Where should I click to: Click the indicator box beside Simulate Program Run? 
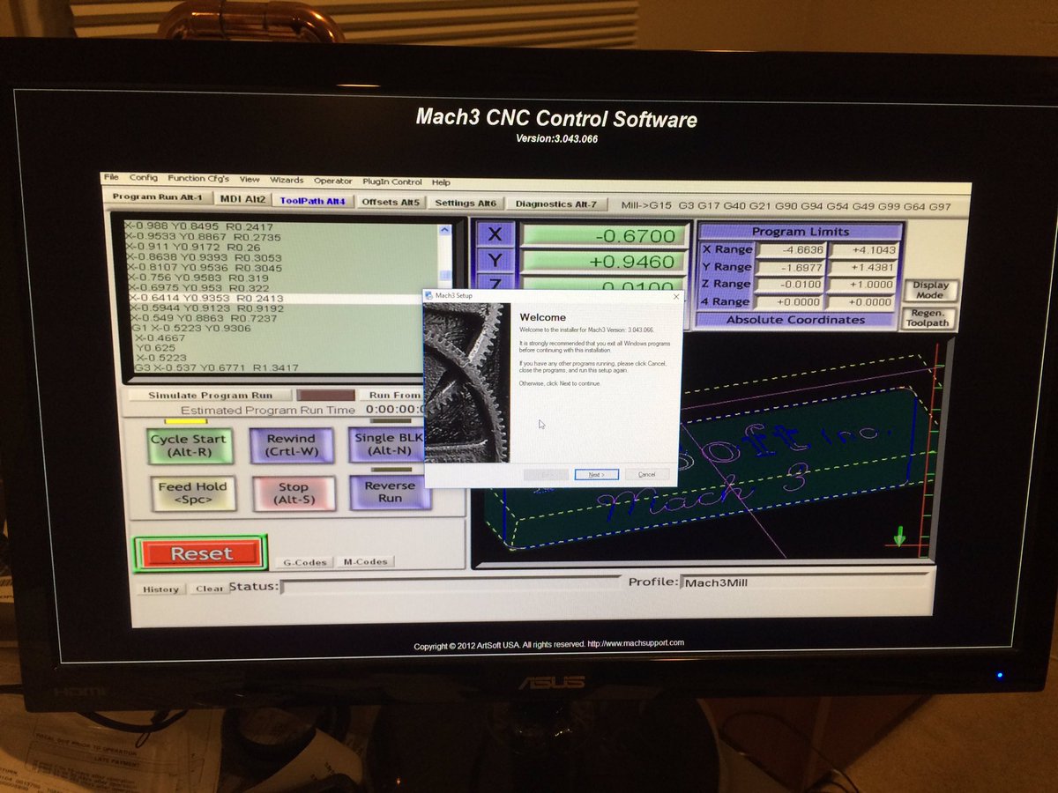point(325,396)
